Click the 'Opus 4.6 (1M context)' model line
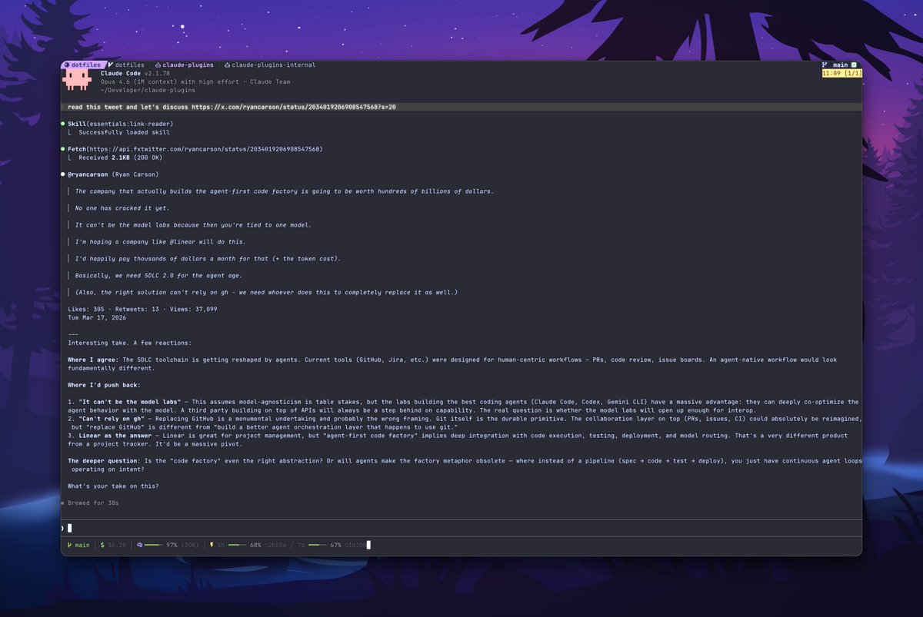This screenshot has width=923, height=617. click(195, 81)
